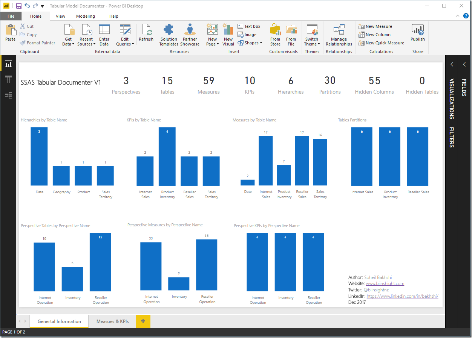The width and height of the screenshot is (472, 338).
Task: Switch to Relationships view in left sidebar
Action: click(8, 95)
